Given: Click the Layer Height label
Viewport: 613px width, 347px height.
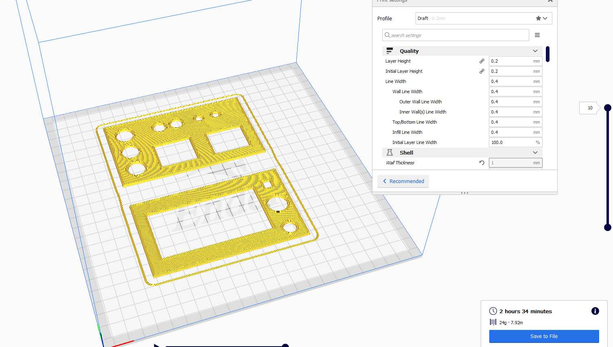Looking at the screenshot, I should tap(398, 61).
